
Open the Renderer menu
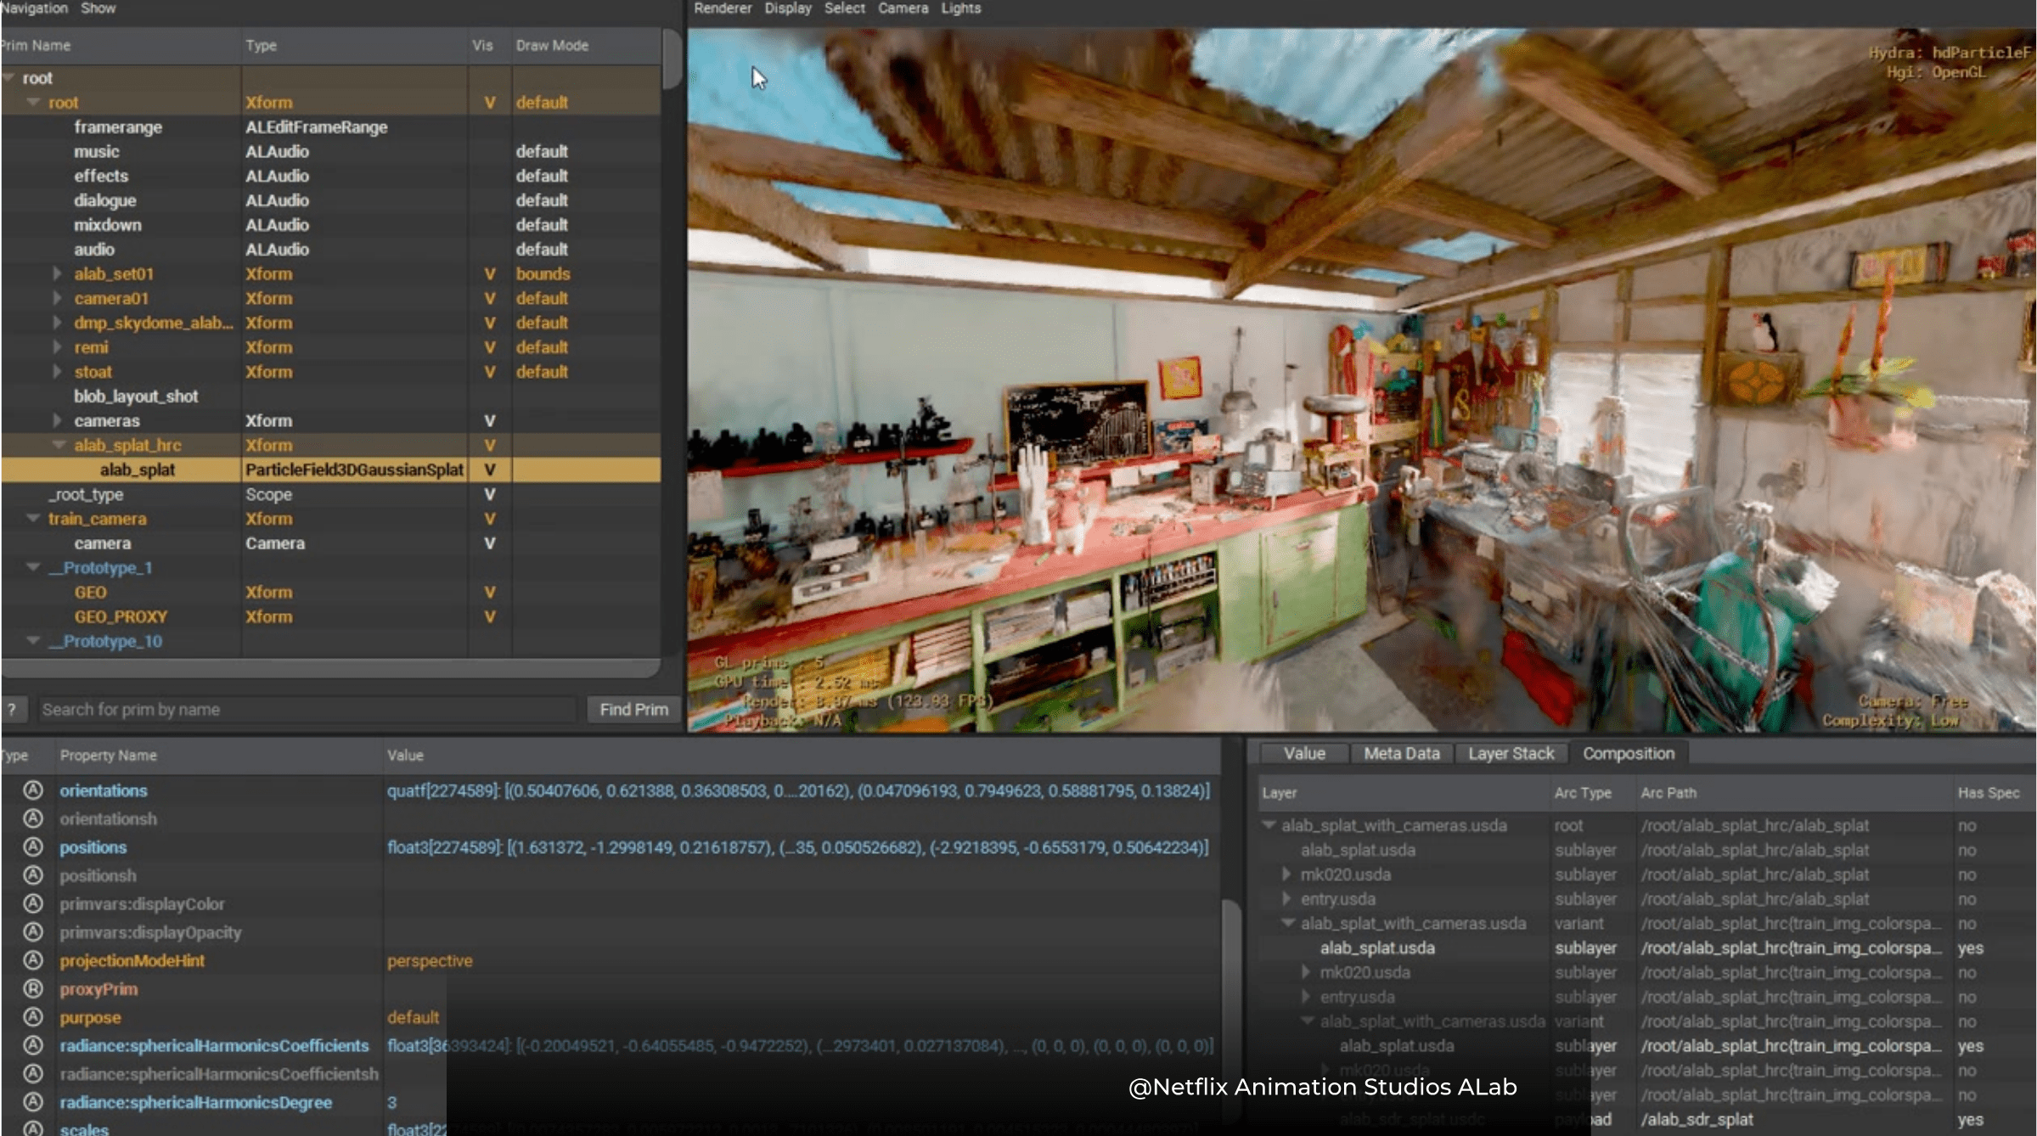pos(722,8)
